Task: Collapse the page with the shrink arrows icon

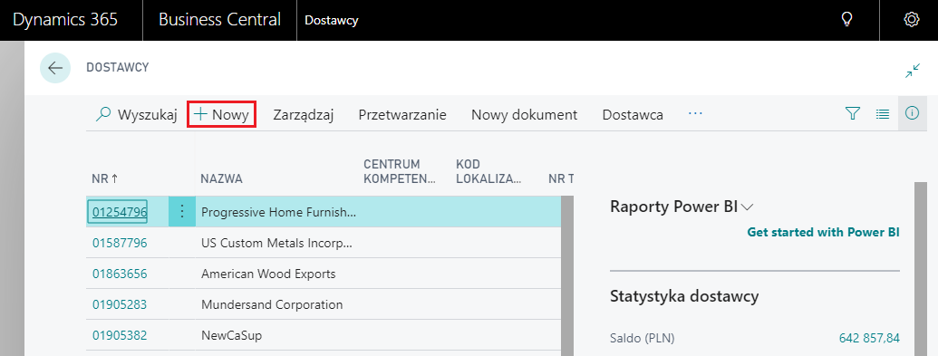Action: point(913,72)
